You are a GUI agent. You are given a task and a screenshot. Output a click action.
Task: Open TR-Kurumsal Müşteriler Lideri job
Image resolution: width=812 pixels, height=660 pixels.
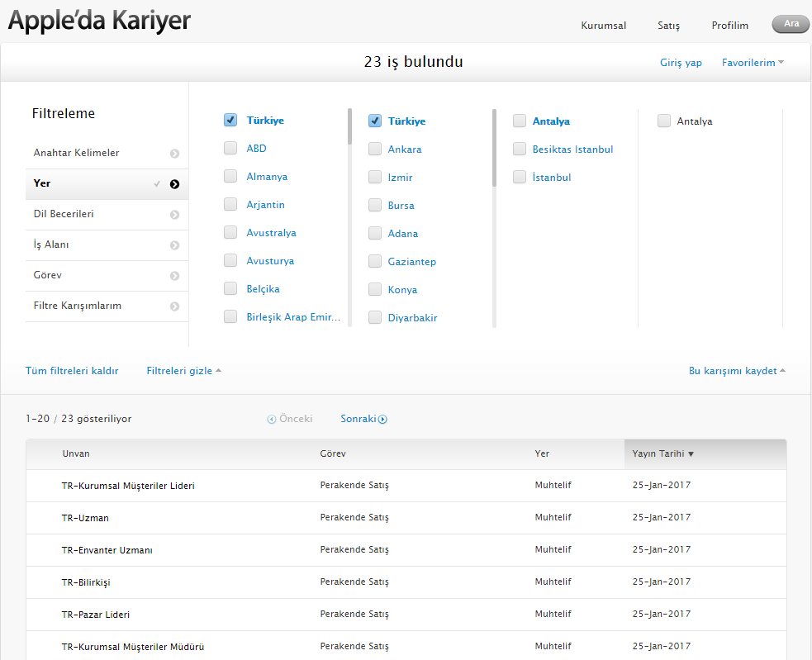[x=406, y=486]
